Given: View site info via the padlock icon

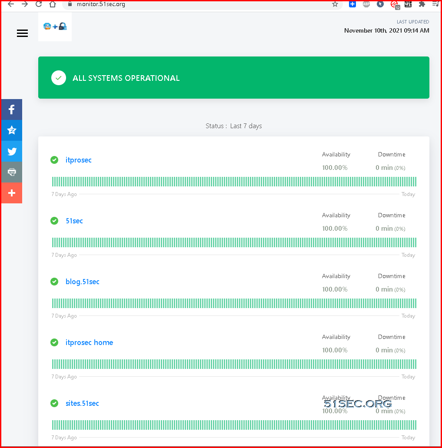Looking at the screenshot, I should coord(70,4).
